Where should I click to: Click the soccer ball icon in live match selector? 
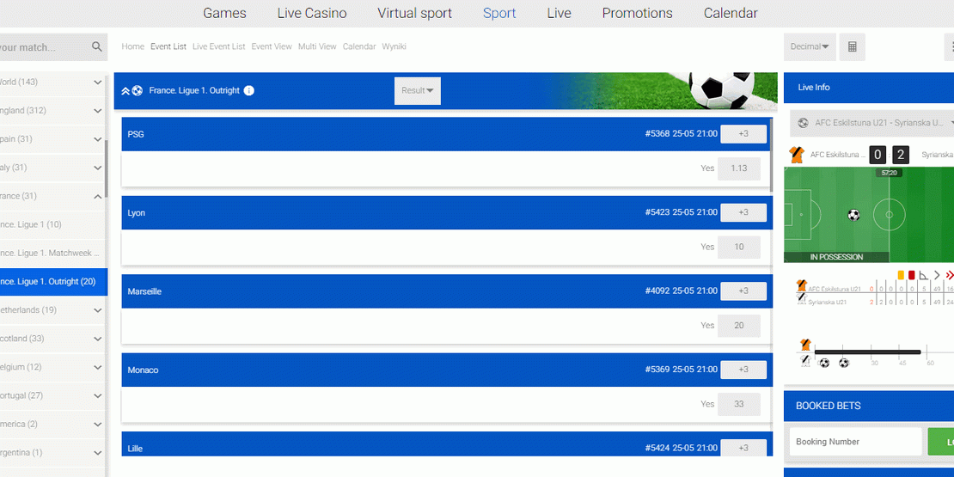803,123
